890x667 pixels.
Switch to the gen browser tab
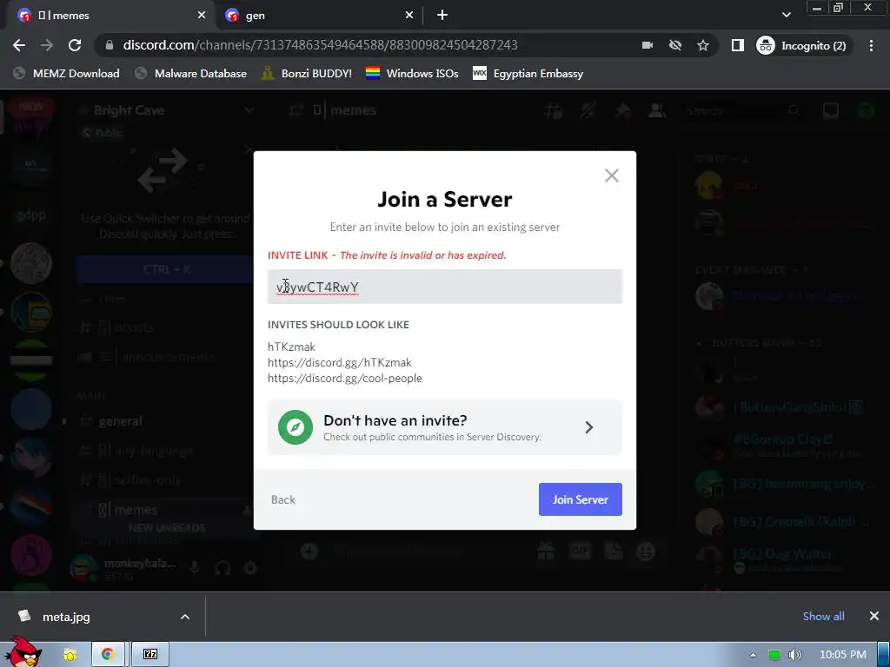(320, 16)
